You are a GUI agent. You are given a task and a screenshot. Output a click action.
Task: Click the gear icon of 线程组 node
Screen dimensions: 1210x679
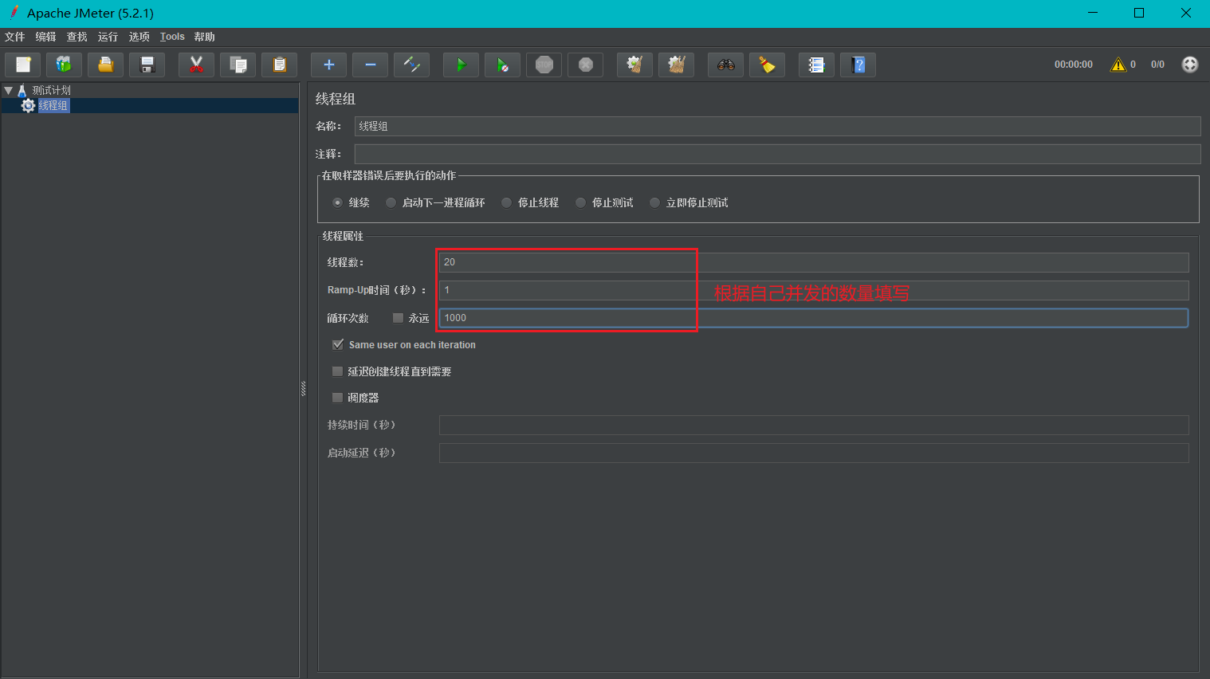click(x=28, y=105)
